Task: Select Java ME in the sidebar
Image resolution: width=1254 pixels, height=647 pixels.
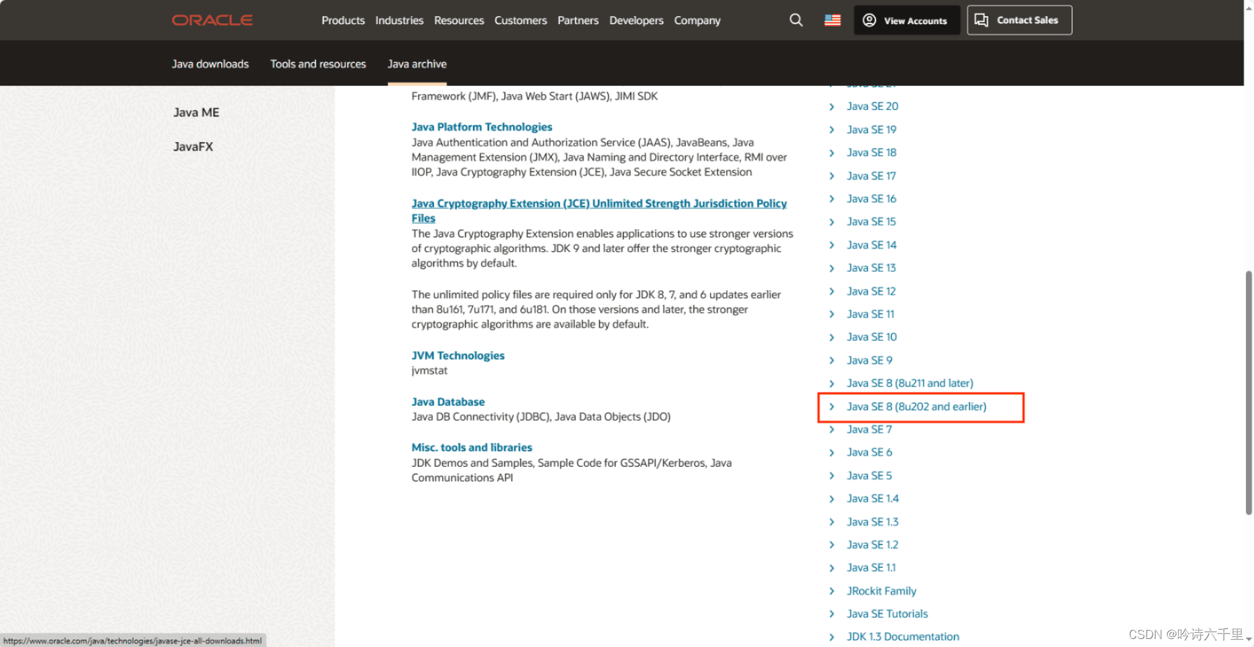Action: (x=196, y=113)
